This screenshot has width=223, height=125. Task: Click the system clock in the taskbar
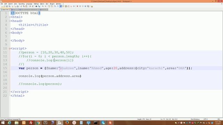218,123
